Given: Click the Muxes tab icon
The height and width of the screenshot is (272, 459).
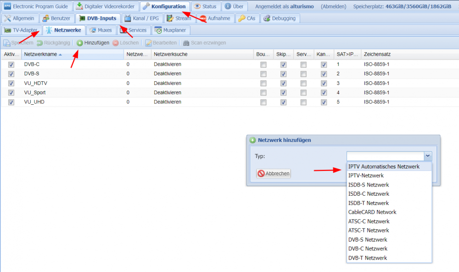Looking at the screenshot, I should (93, 30).
